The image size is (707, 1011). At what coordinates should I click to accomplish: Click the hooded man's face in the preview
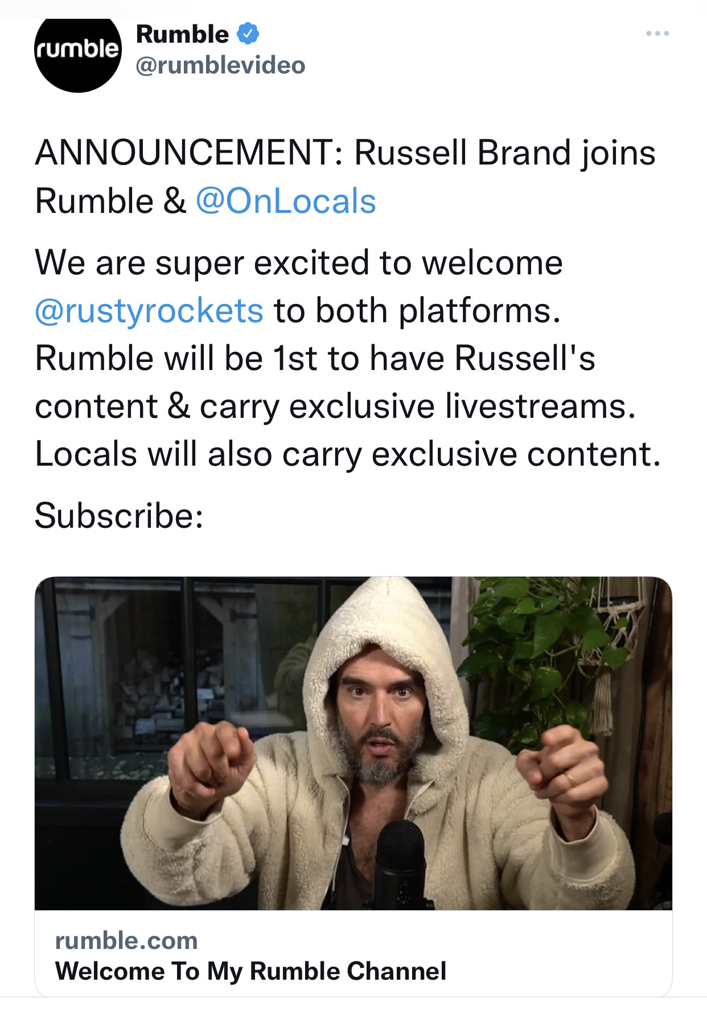(378, 718)
